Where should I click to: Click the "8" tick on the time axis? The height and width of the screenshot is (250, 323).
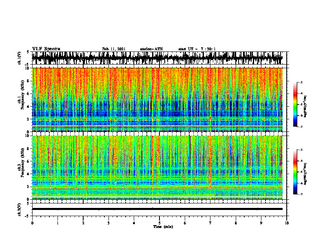[236, 223]
